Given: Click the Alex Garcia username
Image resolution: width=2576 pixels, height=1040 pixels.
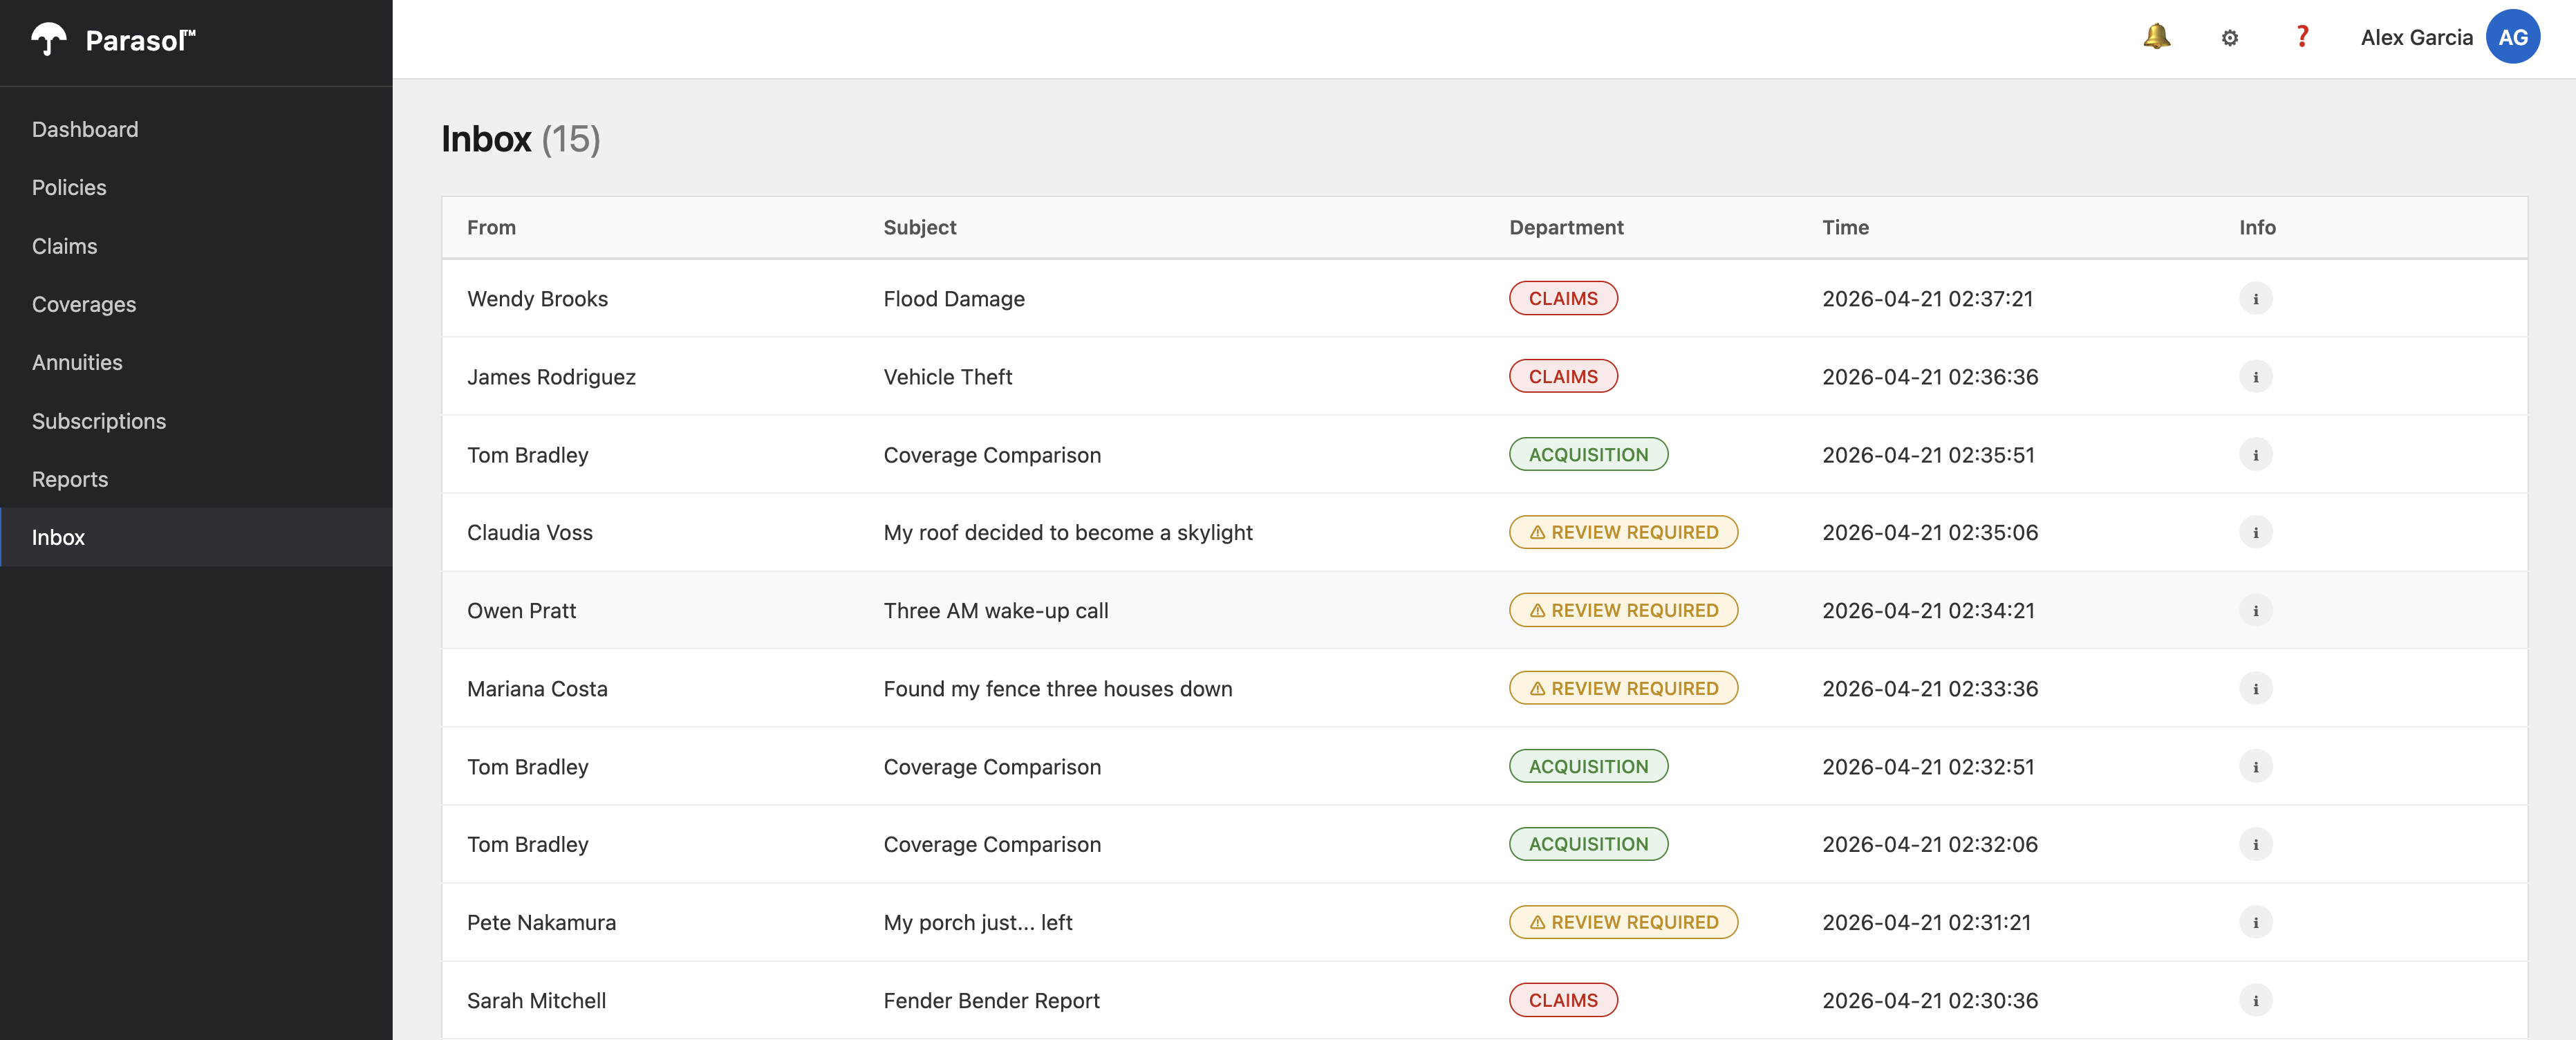Looking at the screenshot, I should [2416, 38].
